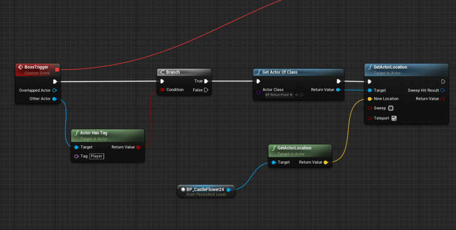456x230 pixels.
Task: Click the Actor Has Tag red Return Value pin
Action: (x=138, y=147)
